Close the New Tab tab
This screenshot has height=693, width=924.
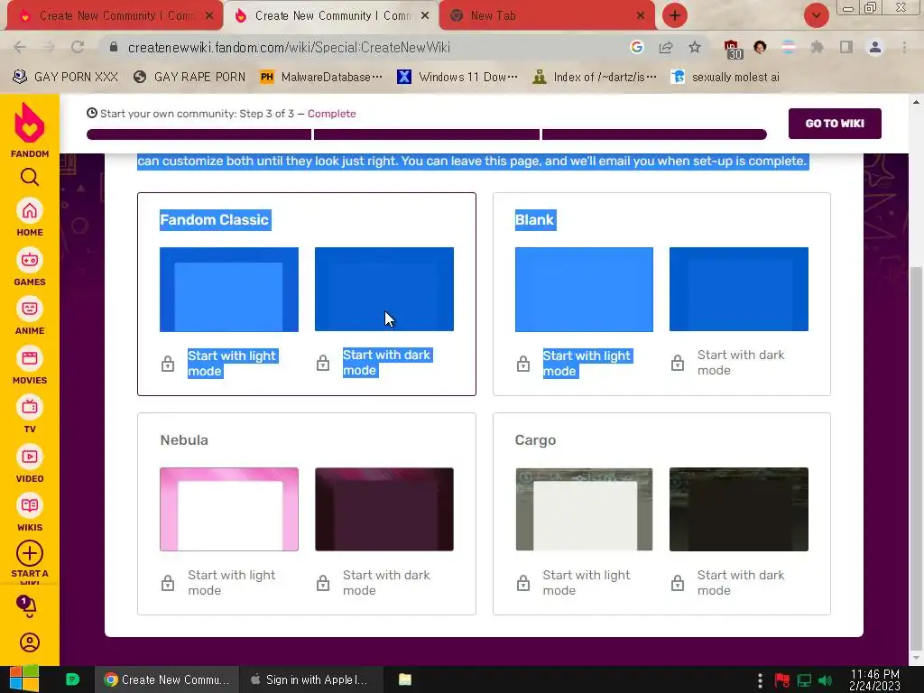pos(641,16)
